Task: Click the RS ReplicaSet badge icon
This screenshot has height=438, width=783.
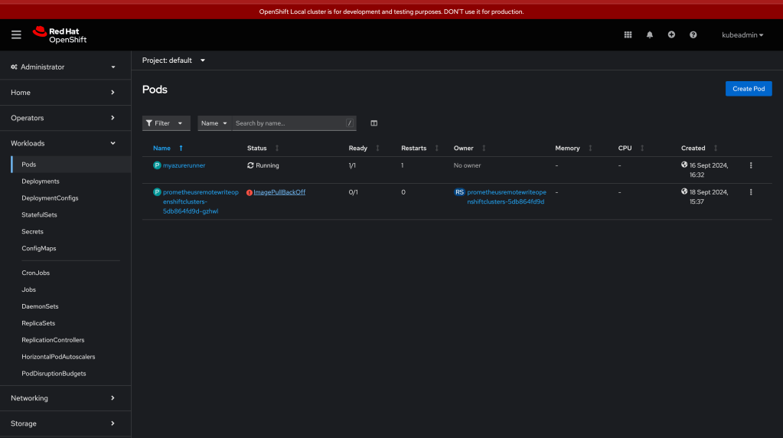Action: (459, 192)
